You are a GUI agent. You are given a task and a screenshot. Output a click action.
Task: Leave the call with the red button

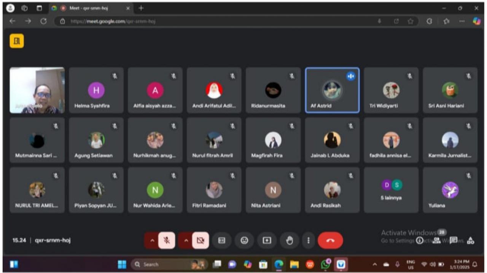point(330,240)
